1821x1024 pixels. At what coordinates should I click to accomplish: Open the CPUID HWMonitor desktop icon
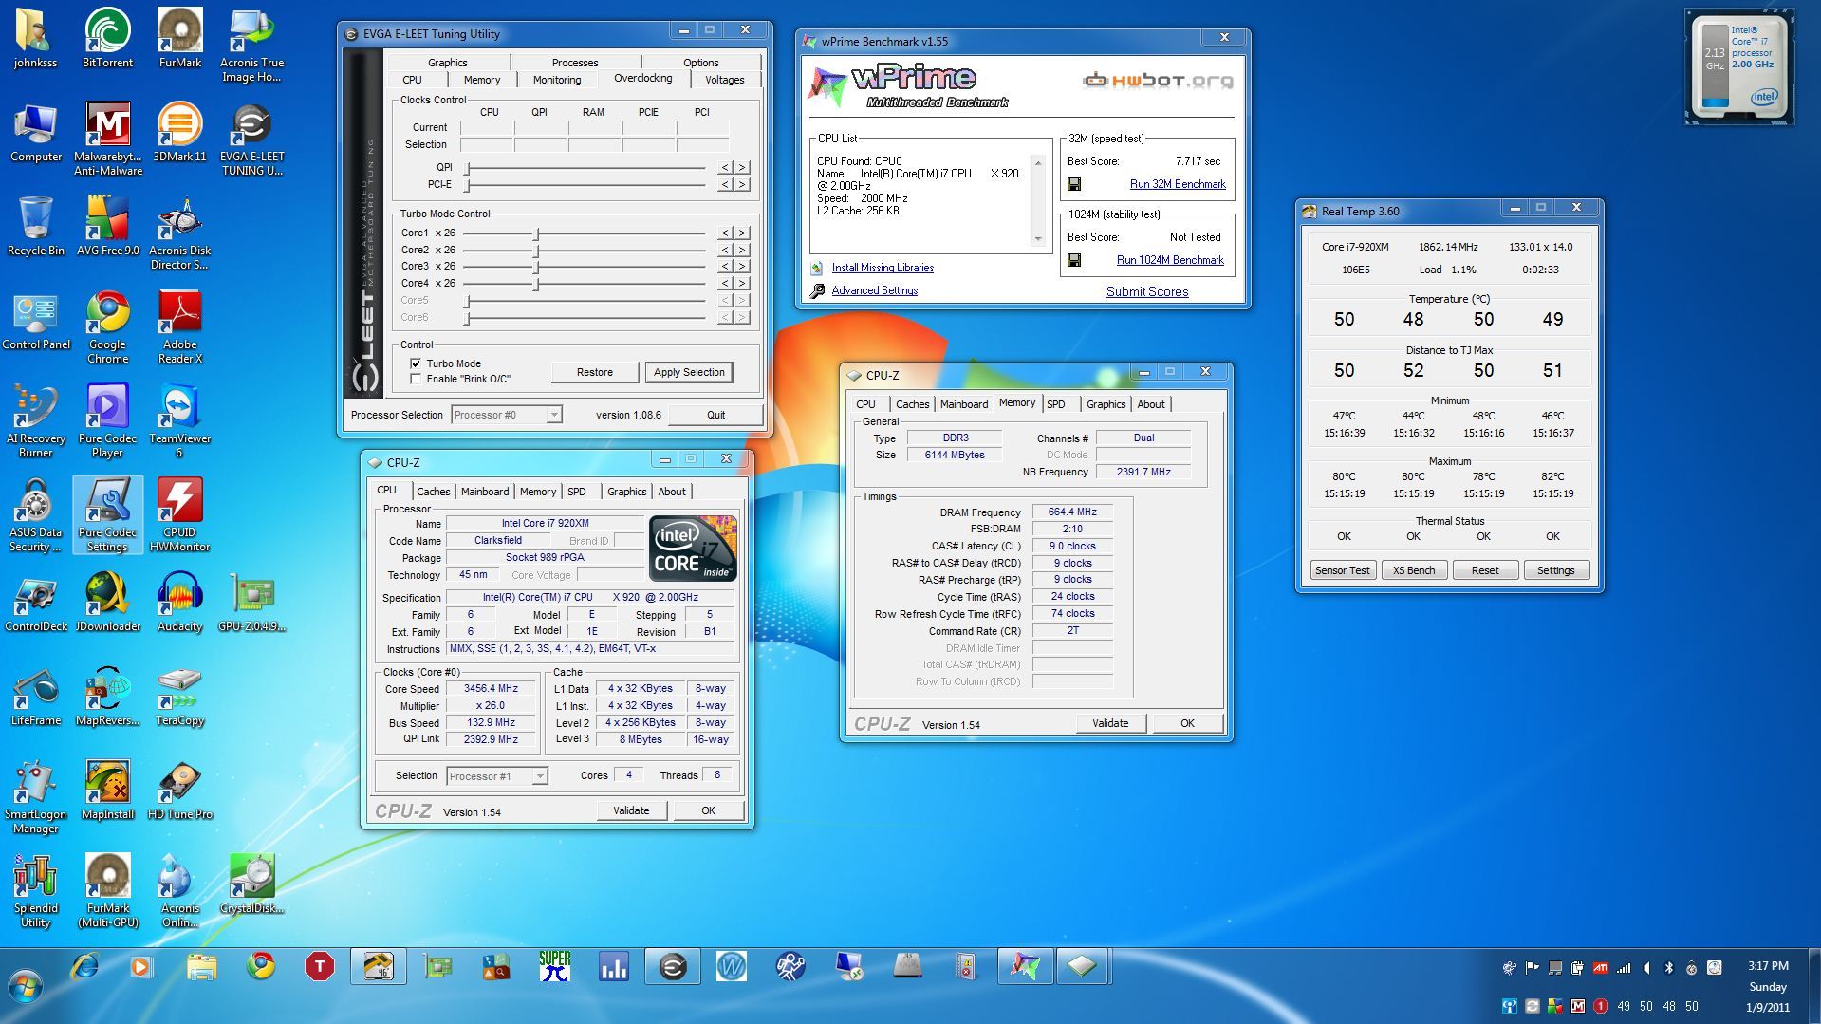pos(179,514)
